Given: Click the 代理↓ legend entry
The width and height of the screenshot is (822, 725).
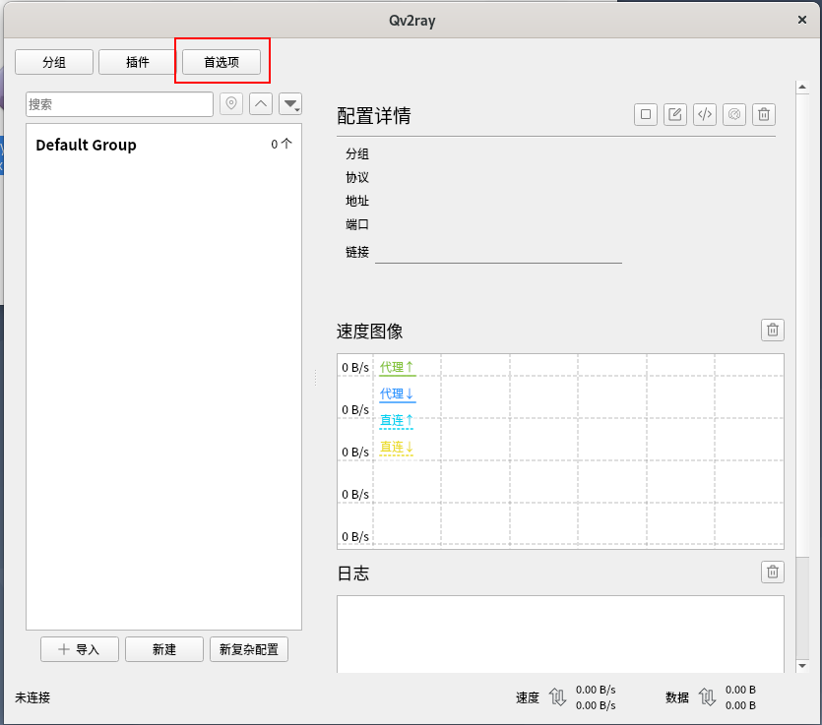Looking at the screenshot, I should click(x=397, y=393).
